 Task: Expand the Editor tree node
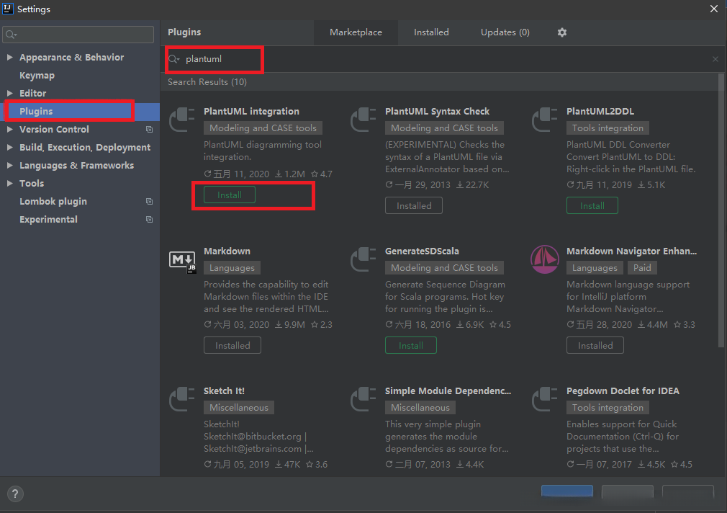pyautogui.click(x=10, y=94)
